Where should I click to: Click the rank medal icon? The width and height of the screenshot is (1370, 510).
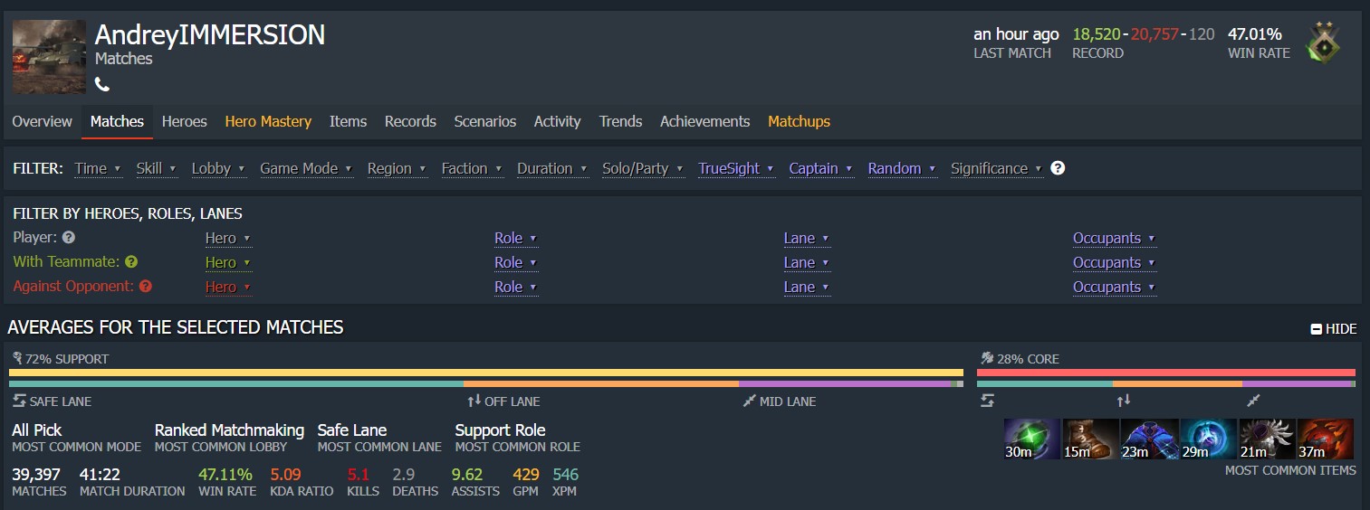pyautogui.click(x=1323, y=42)
